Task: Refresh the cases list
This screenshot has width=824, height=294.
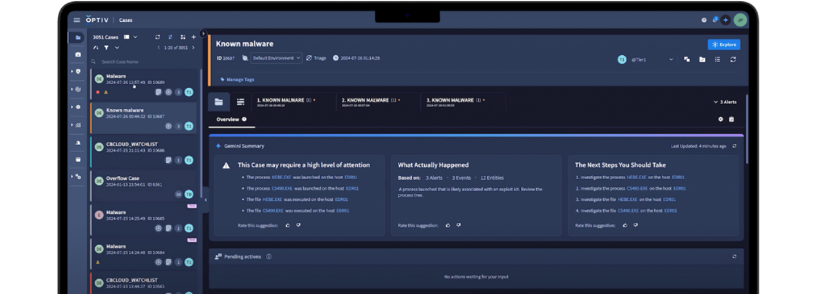Action: tap(158, 37)
